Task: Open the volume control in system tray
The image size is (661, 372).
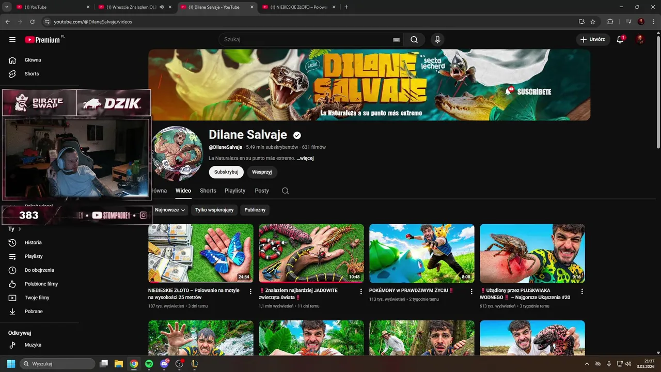Action: 628,364
